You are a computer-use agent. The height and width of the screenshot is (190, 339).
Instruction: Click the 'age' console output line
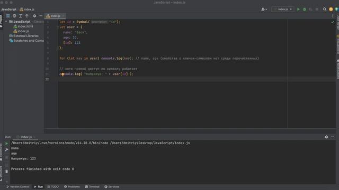(14, 154)
